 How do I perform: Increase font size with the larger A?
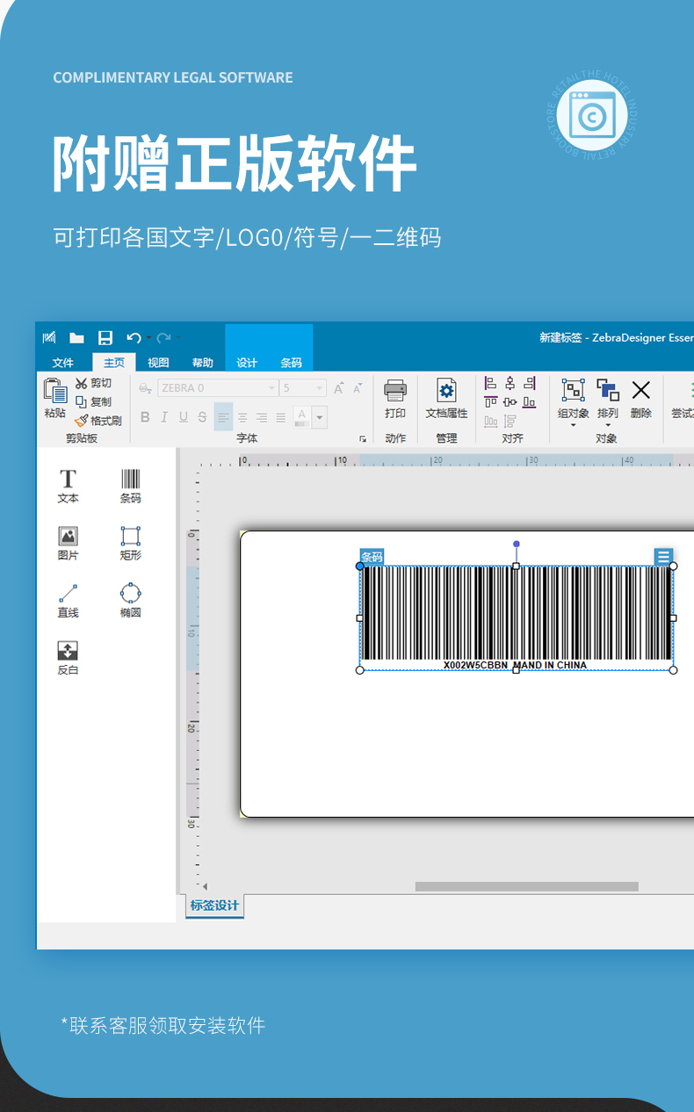(339, 388)
